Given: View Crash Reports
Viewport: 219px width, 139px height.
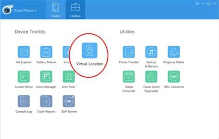Looking at the screenshot, I should point(46,101).
